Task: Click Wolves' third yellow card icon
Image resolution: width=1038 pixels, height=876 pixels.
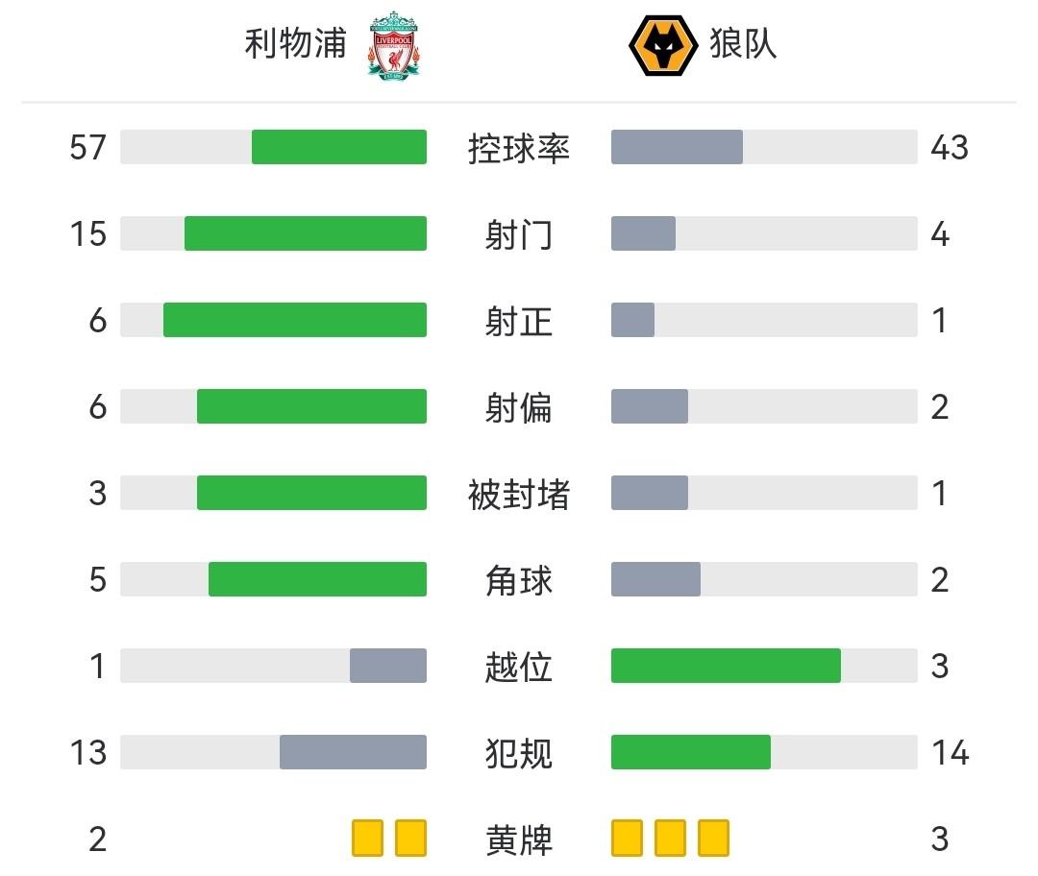Action: 713,838
